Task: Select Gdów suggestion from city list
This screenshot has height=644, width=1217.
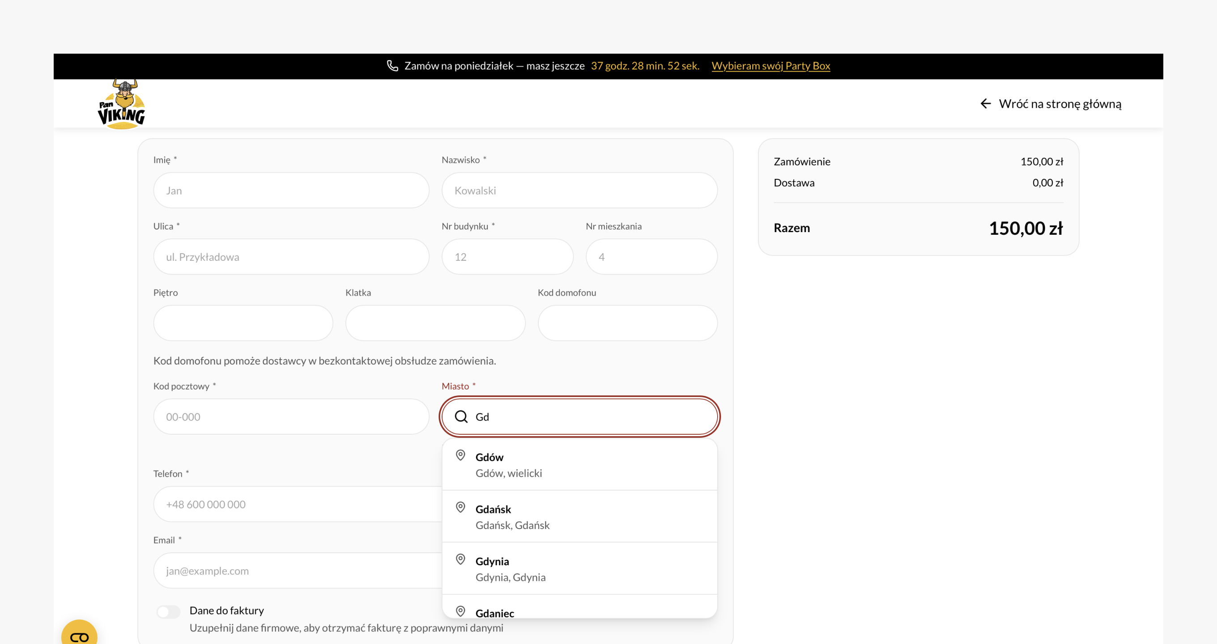Action: point(579,465)
